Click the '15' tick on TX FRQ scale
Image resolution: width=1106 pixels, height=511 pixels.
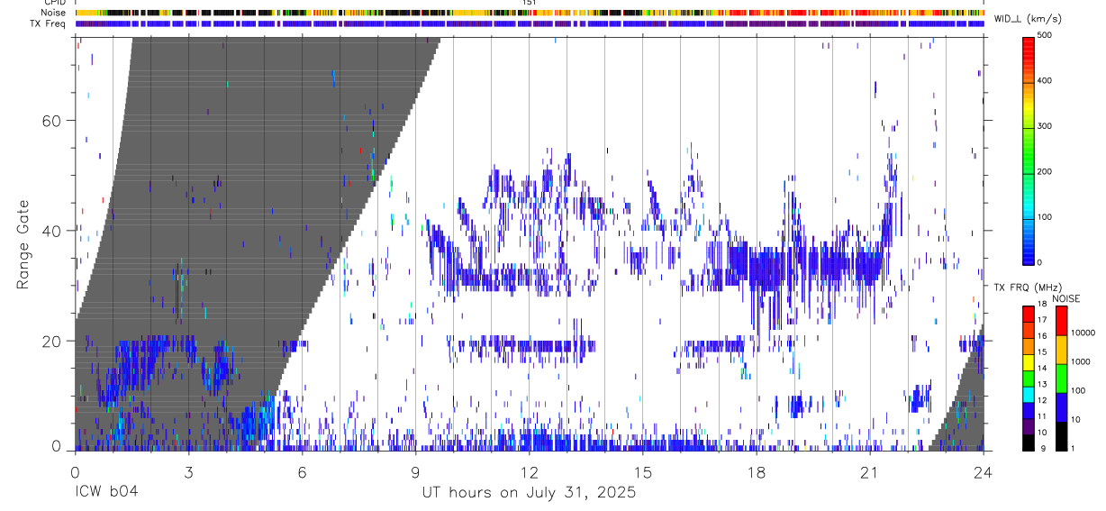coord(1043,352)
